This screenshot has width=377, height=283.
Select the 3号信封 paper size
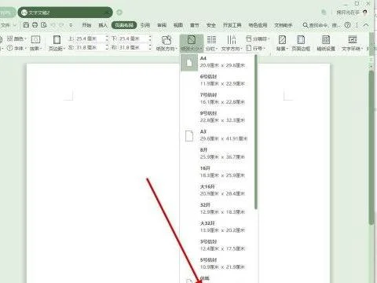point(218,245)
